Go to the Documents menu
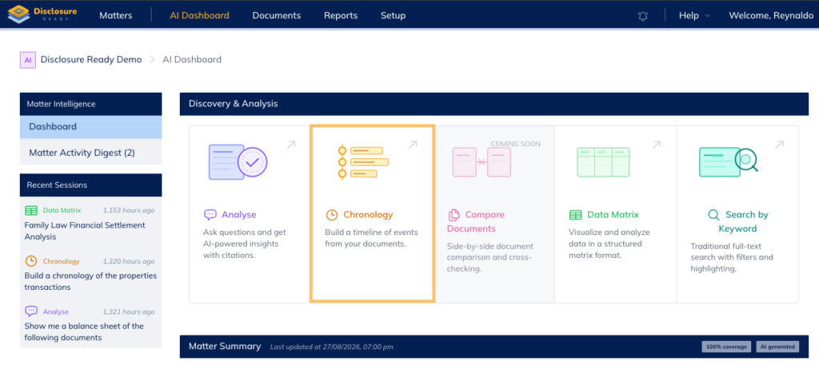Screen dimensions: 819x369 (x=276, y=16)
